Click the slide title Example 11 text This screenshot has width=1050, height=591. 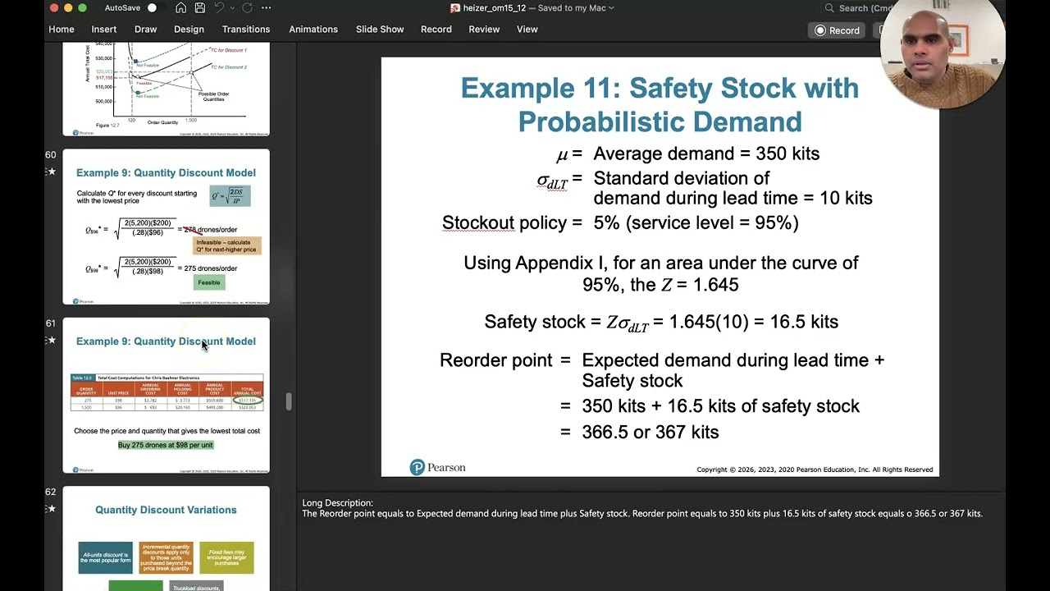[x=660, y=104]
